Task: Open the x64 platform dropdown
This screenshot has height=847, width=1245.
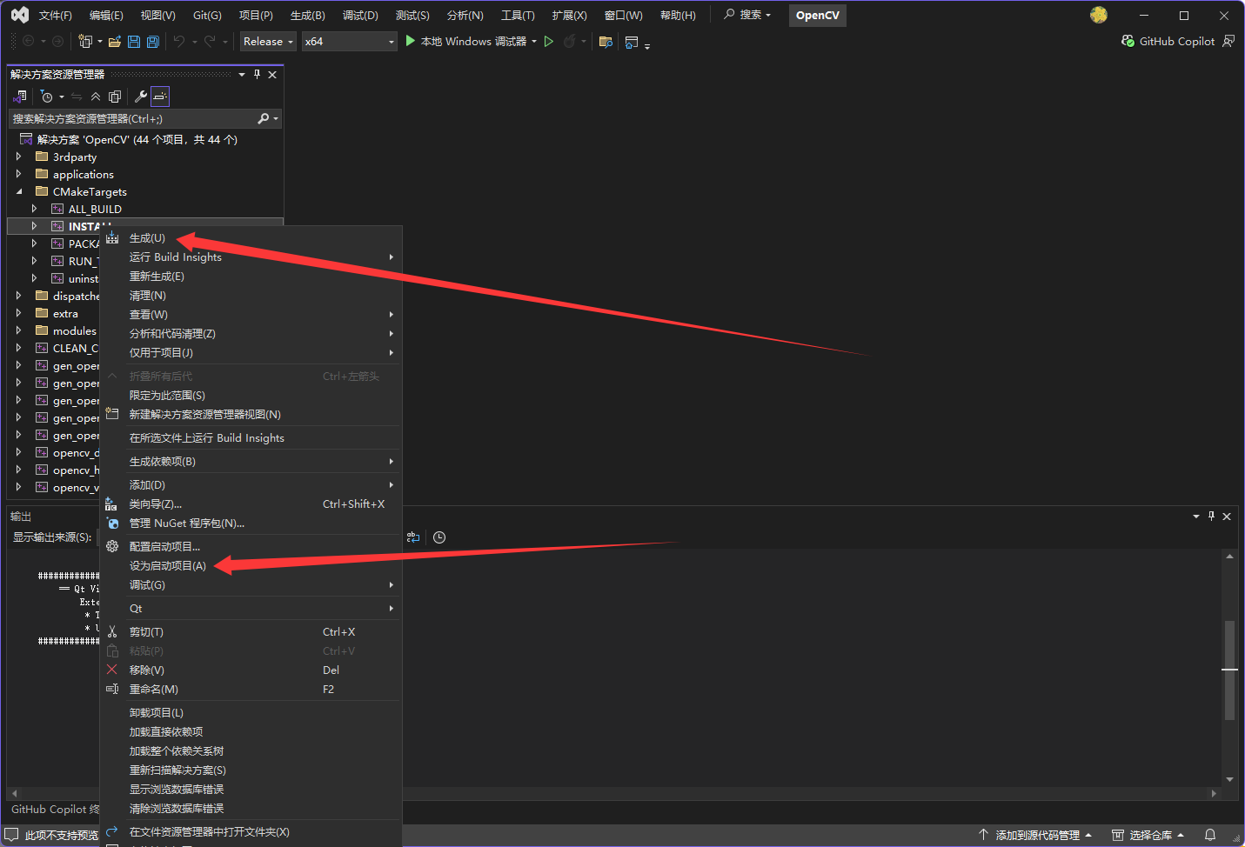Action: point(349,41)
